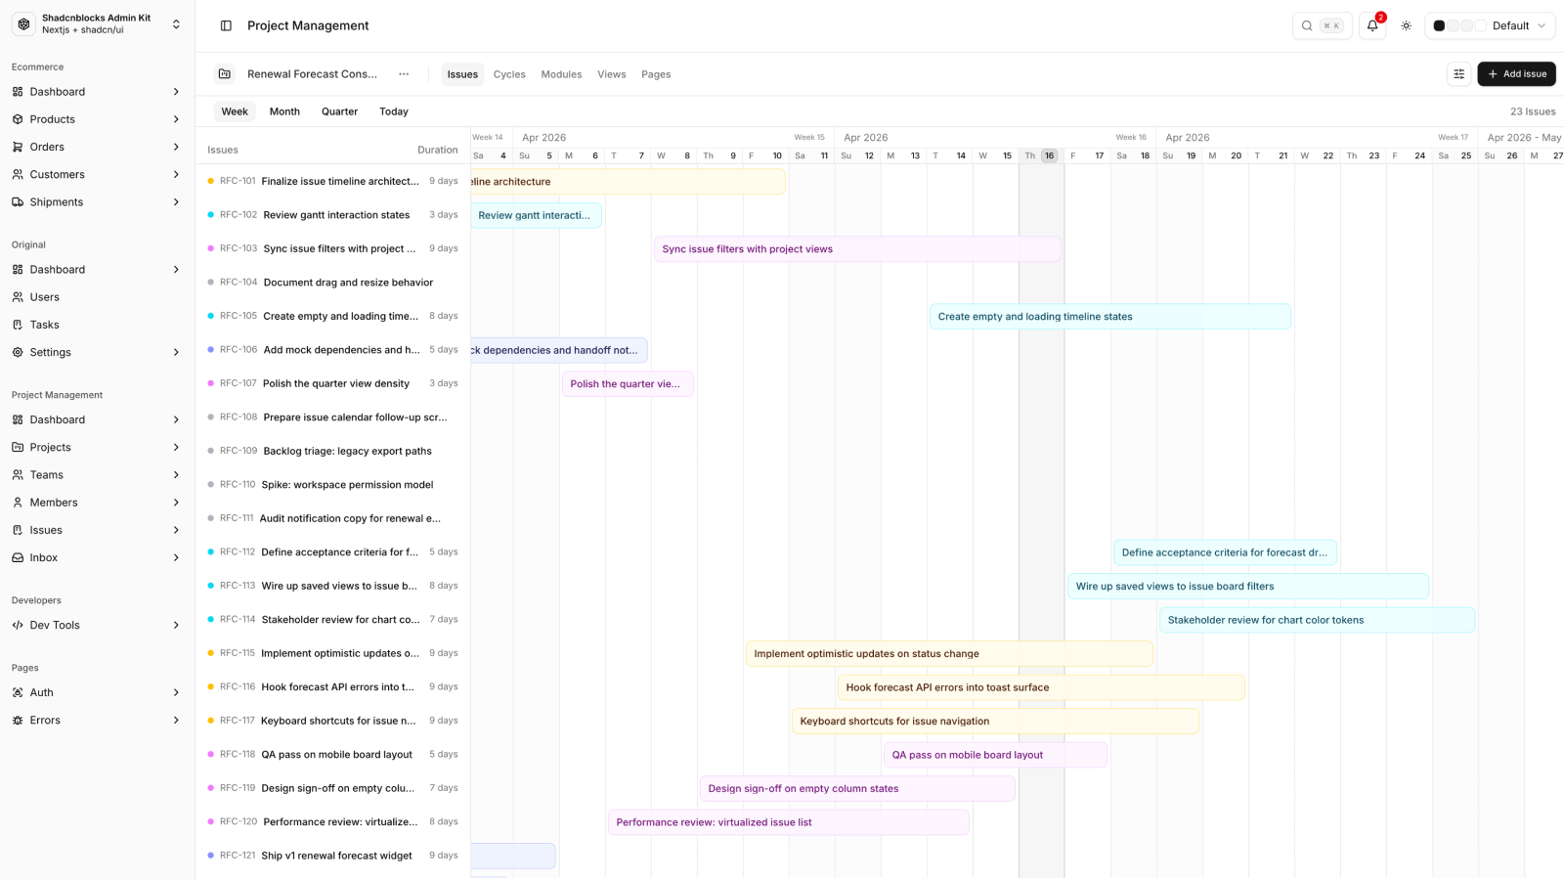The height and width of the screenshot is (880, 1564).
Task: Click the Ecommerce Dashboard icon
Action: click(x=18, y=92)
